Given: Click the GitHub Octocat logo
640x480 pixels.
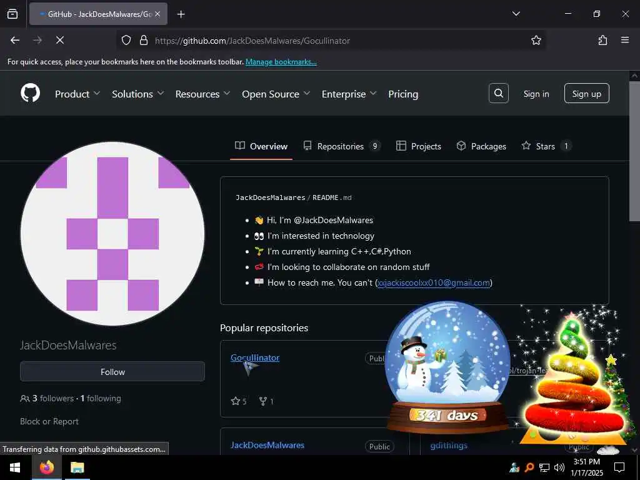Looking at the screenshot, I should tap(31, 94).
